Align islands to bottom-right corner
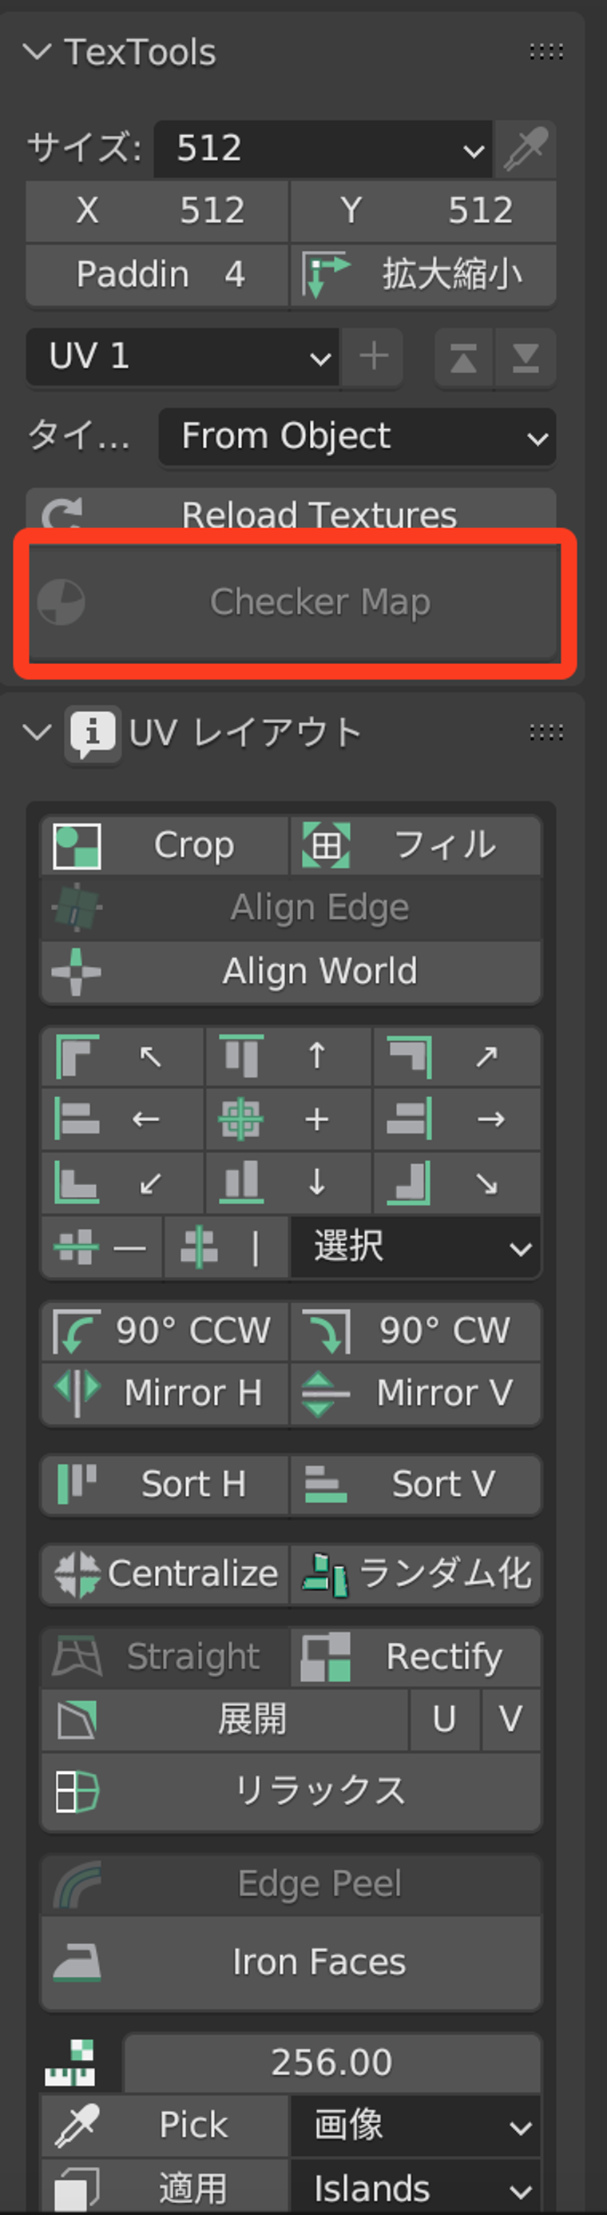This screenshot has height=2215, width=607. [x=458, y=1183]
